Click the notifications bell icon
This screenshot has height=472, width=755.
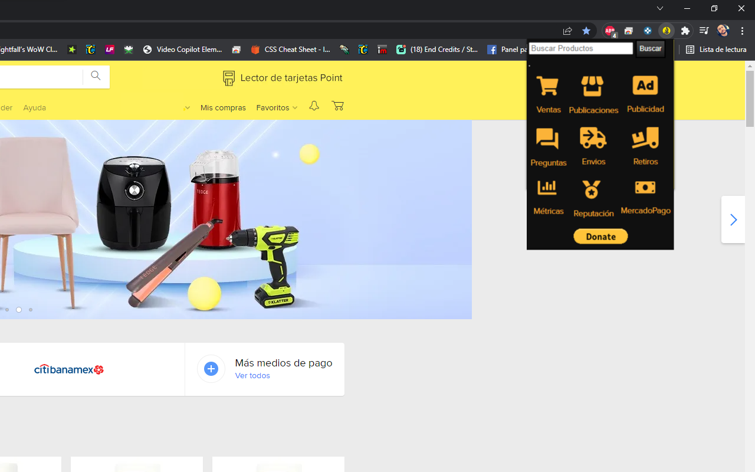[314, 106]
